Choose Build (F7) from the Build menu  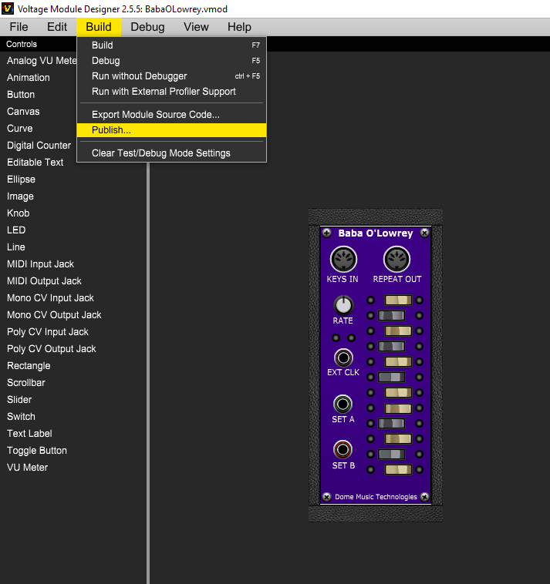click(x=171, y=45)
